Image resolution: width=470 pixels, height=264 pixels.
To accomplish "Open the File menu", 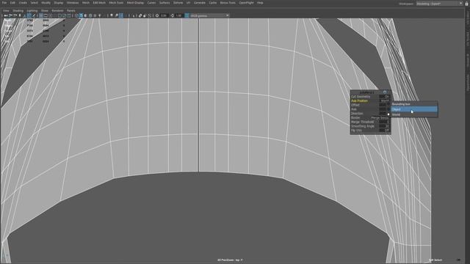I will pyautogui.click(x=4, y=3).
